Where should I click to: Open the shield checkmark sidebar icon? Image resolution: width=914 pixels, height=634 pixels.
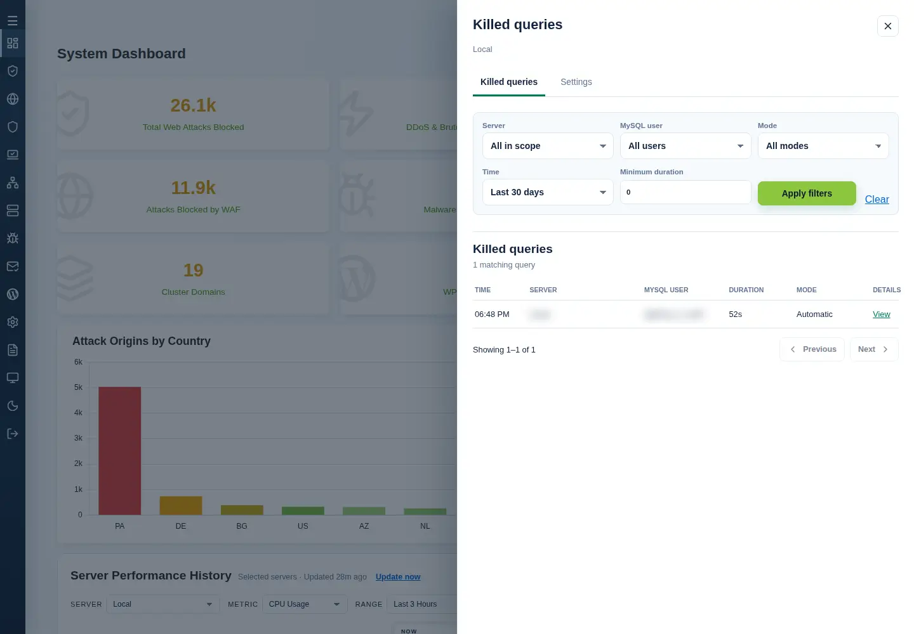(12, 71)
